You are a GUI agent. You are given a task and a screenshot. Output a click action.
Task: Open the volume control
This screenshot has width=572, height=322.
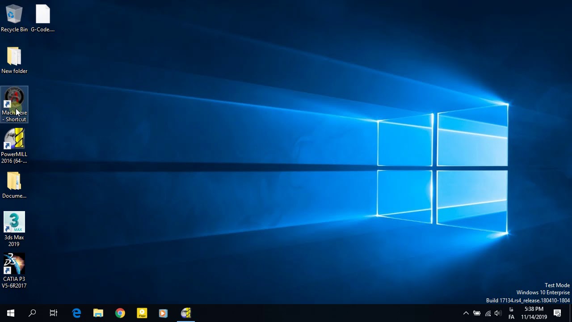point(498,313)
